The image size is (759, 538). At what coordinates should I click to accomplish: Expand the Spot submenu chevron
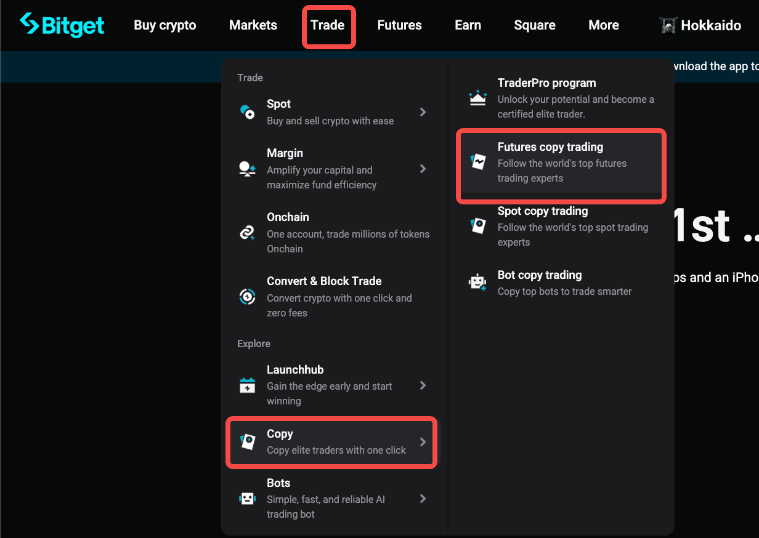click(x=423, y=112)
